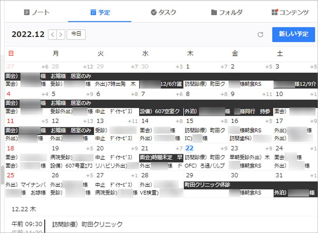318x233 pixels.
Task: Click the refresh calendar icon
Action: 260,35
